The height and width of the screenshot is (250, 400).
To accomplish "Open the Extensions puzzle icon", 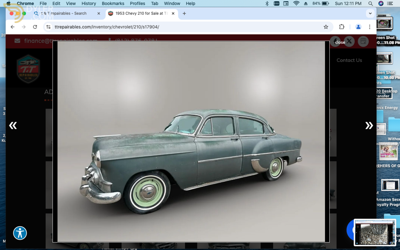I will click(342, 27).
